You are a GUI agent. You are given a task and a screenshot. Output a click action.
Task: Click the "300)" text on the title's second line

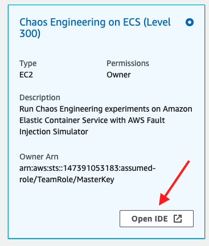(30, 34)
